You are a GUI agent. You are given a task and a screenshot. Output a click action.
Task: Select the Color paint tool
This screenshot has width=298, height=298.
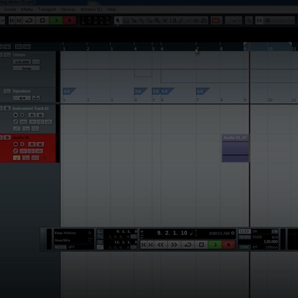(204, 20)
